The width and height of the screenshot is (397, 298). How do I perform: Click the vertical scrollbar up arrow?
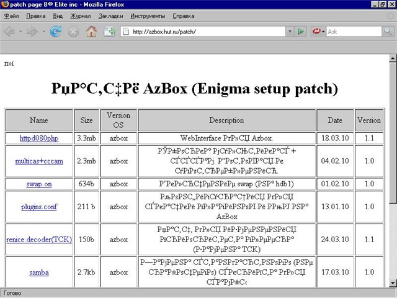point(393,58)
